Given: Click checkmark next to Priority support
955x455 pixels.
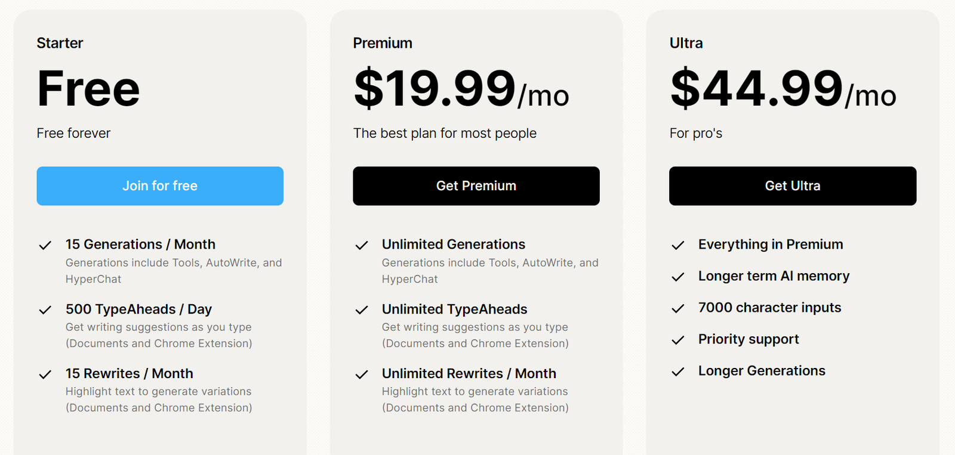Looking at the screenshot, I should click(x=677, y=340).
